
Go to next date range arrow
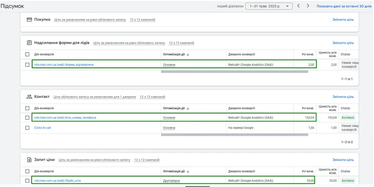[x=308, y=6]
